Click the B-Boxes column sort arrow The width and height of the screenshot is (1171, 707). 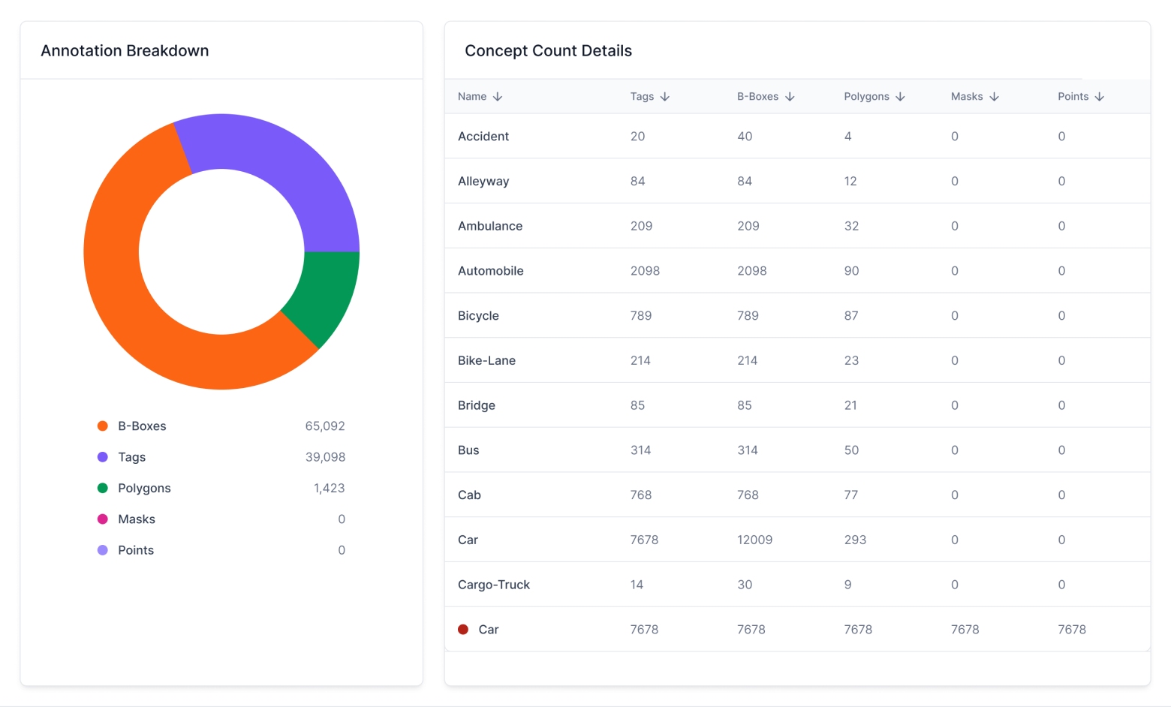(790, 97)
